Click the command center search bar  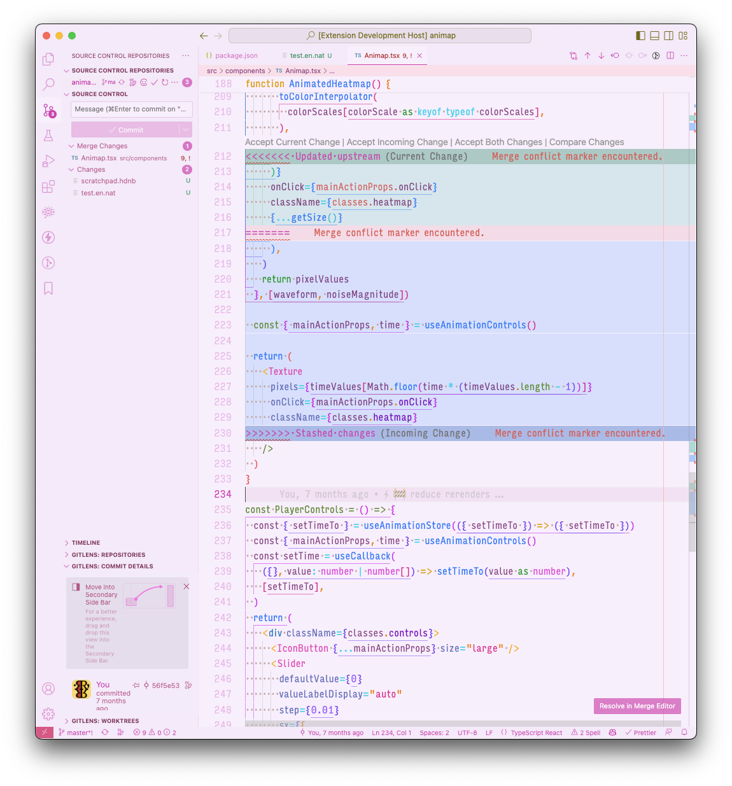tap(380, 36)
